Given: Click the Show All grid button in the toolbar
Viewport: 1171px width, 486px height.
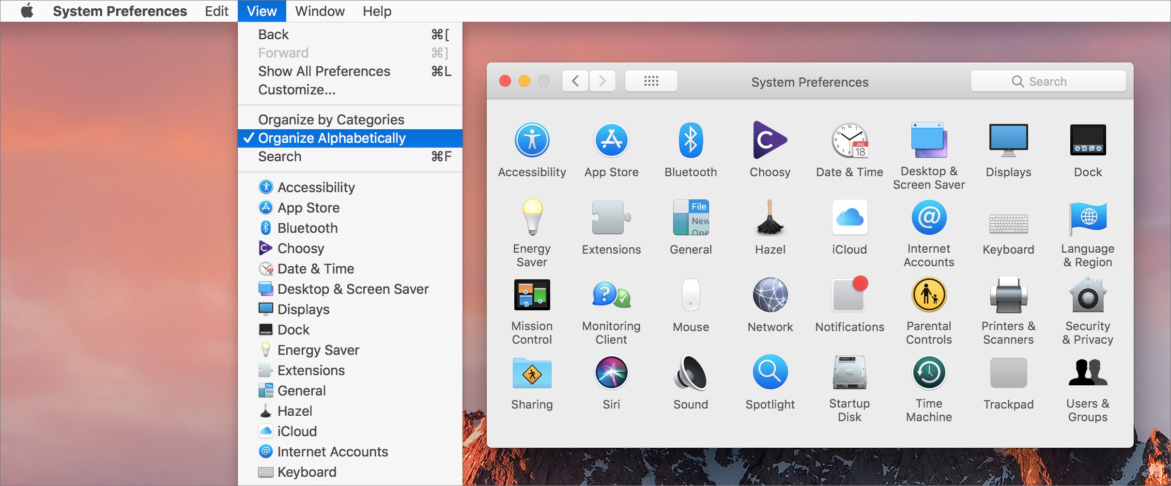Looking at the screenshot, I should [x=651, y=81].
